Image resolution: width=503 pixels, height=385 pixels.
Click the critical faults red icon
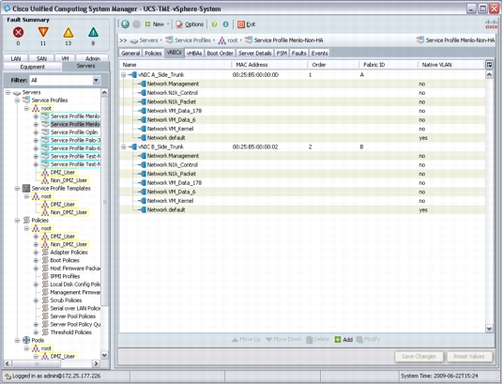tap(18, 32)
